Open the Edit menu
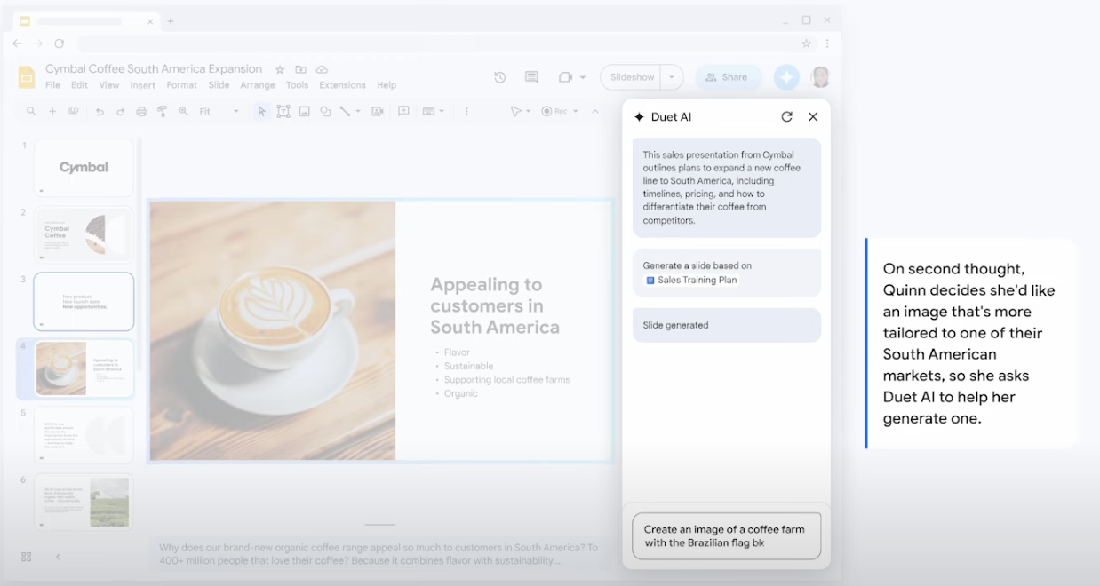The width and height of the screenshot is (1100, 586). click(79, 85)
